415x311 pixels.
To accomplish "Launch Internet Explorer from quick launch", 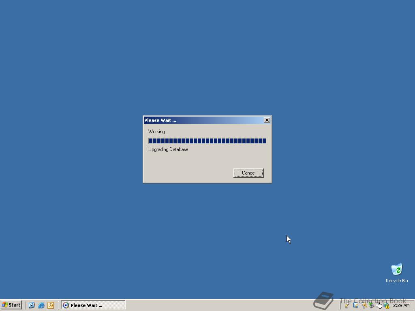I will pos(41,305).
